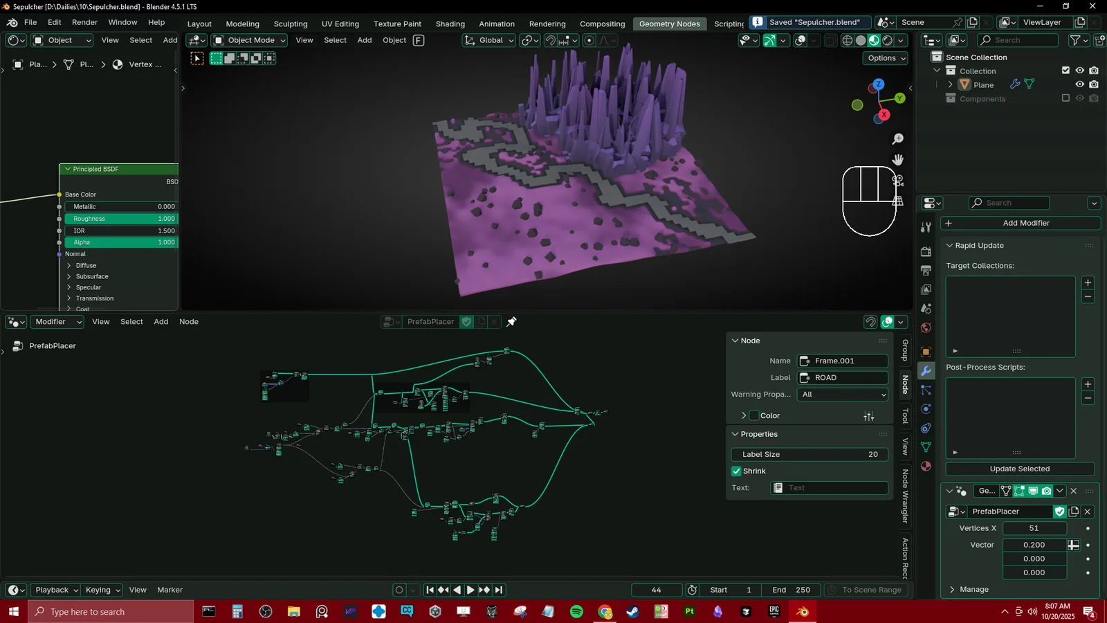This screenshot has width=1107, height=623.
Task: Open the Warning Propagation dropdown
Action: click(841, 394)
